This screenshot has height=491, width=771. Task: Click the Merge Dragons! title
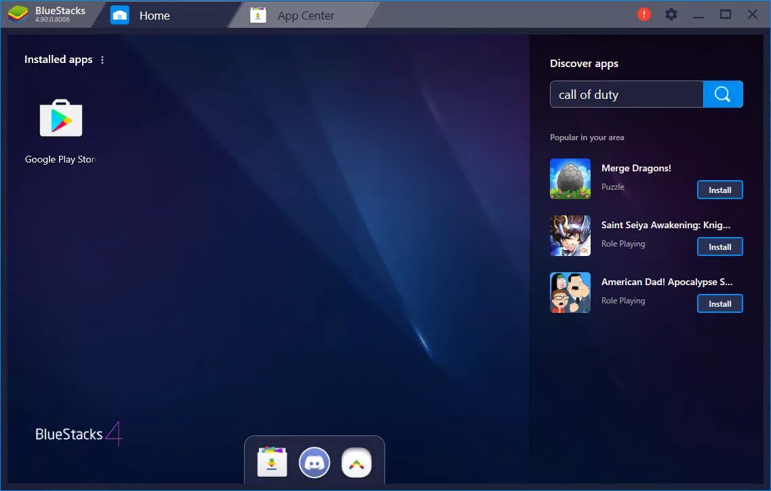pos(636,168)
